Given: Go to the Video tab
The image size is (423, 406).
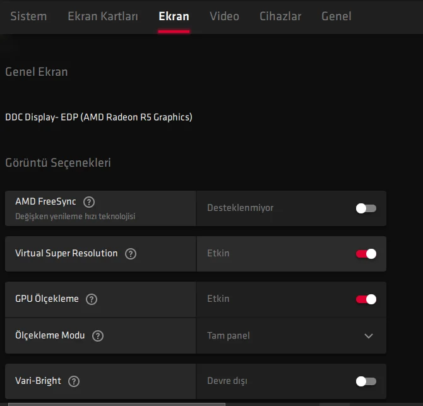Looking at the screenshot, I should (224, 16).
